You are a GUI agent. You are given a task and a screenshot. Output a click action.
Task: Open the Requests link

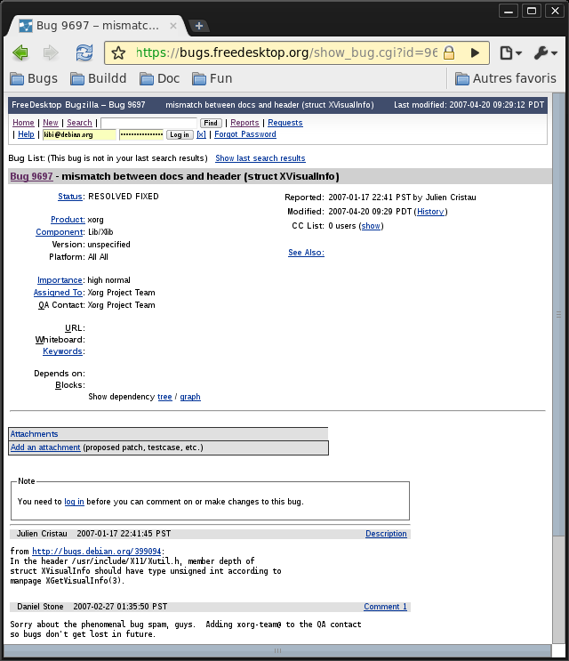(x=285, y=123)
